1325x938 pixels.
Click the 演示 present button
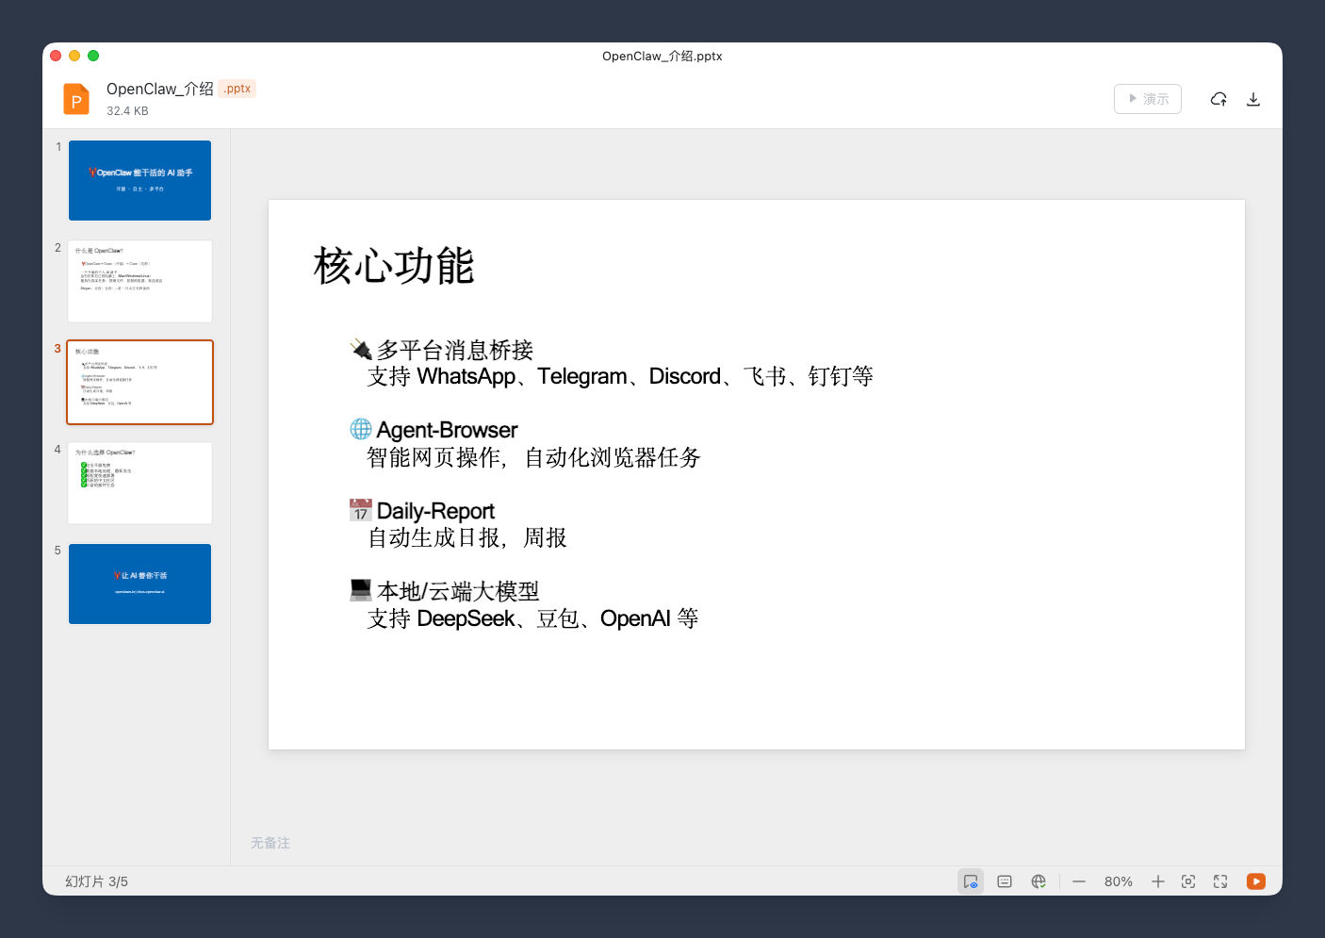[1147, 99]
